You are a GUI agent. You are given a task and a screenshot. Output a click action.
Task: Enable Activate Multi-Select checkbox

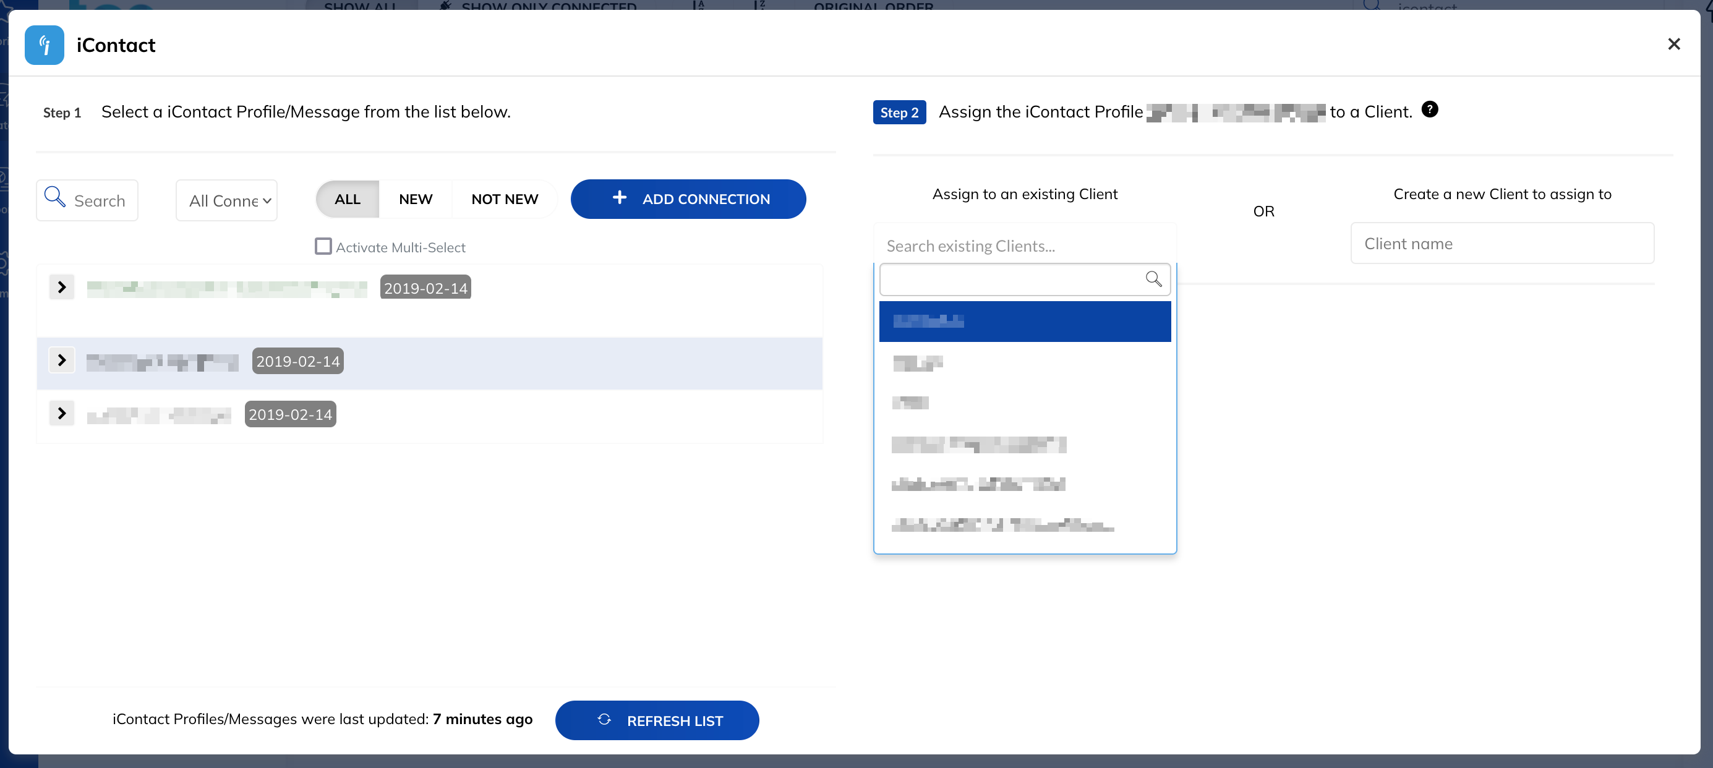(x=323, y=247)
